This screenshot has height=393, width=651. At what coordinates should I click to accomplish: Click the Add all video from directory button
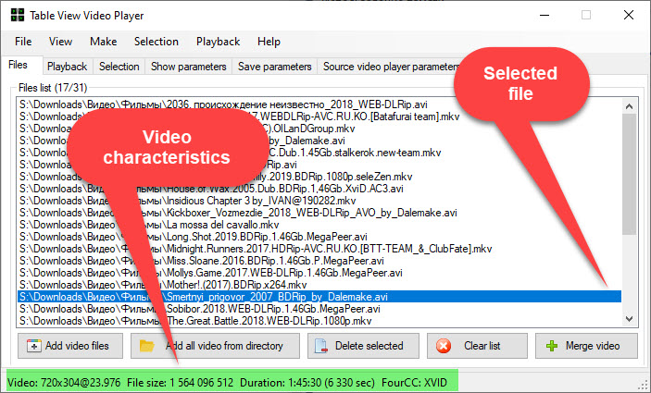[215, 346]
